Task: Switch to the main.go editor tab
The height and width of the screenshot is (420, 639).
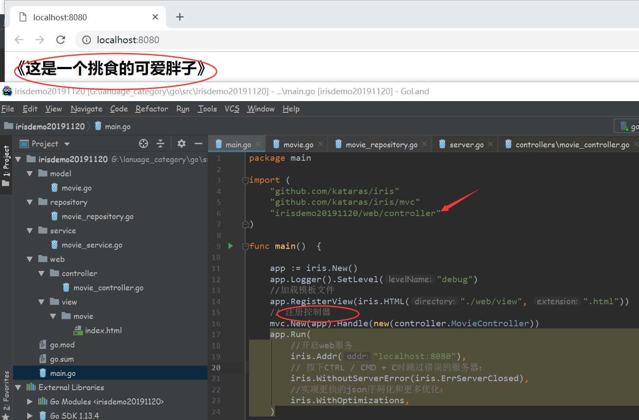Action: pos(238,145)
